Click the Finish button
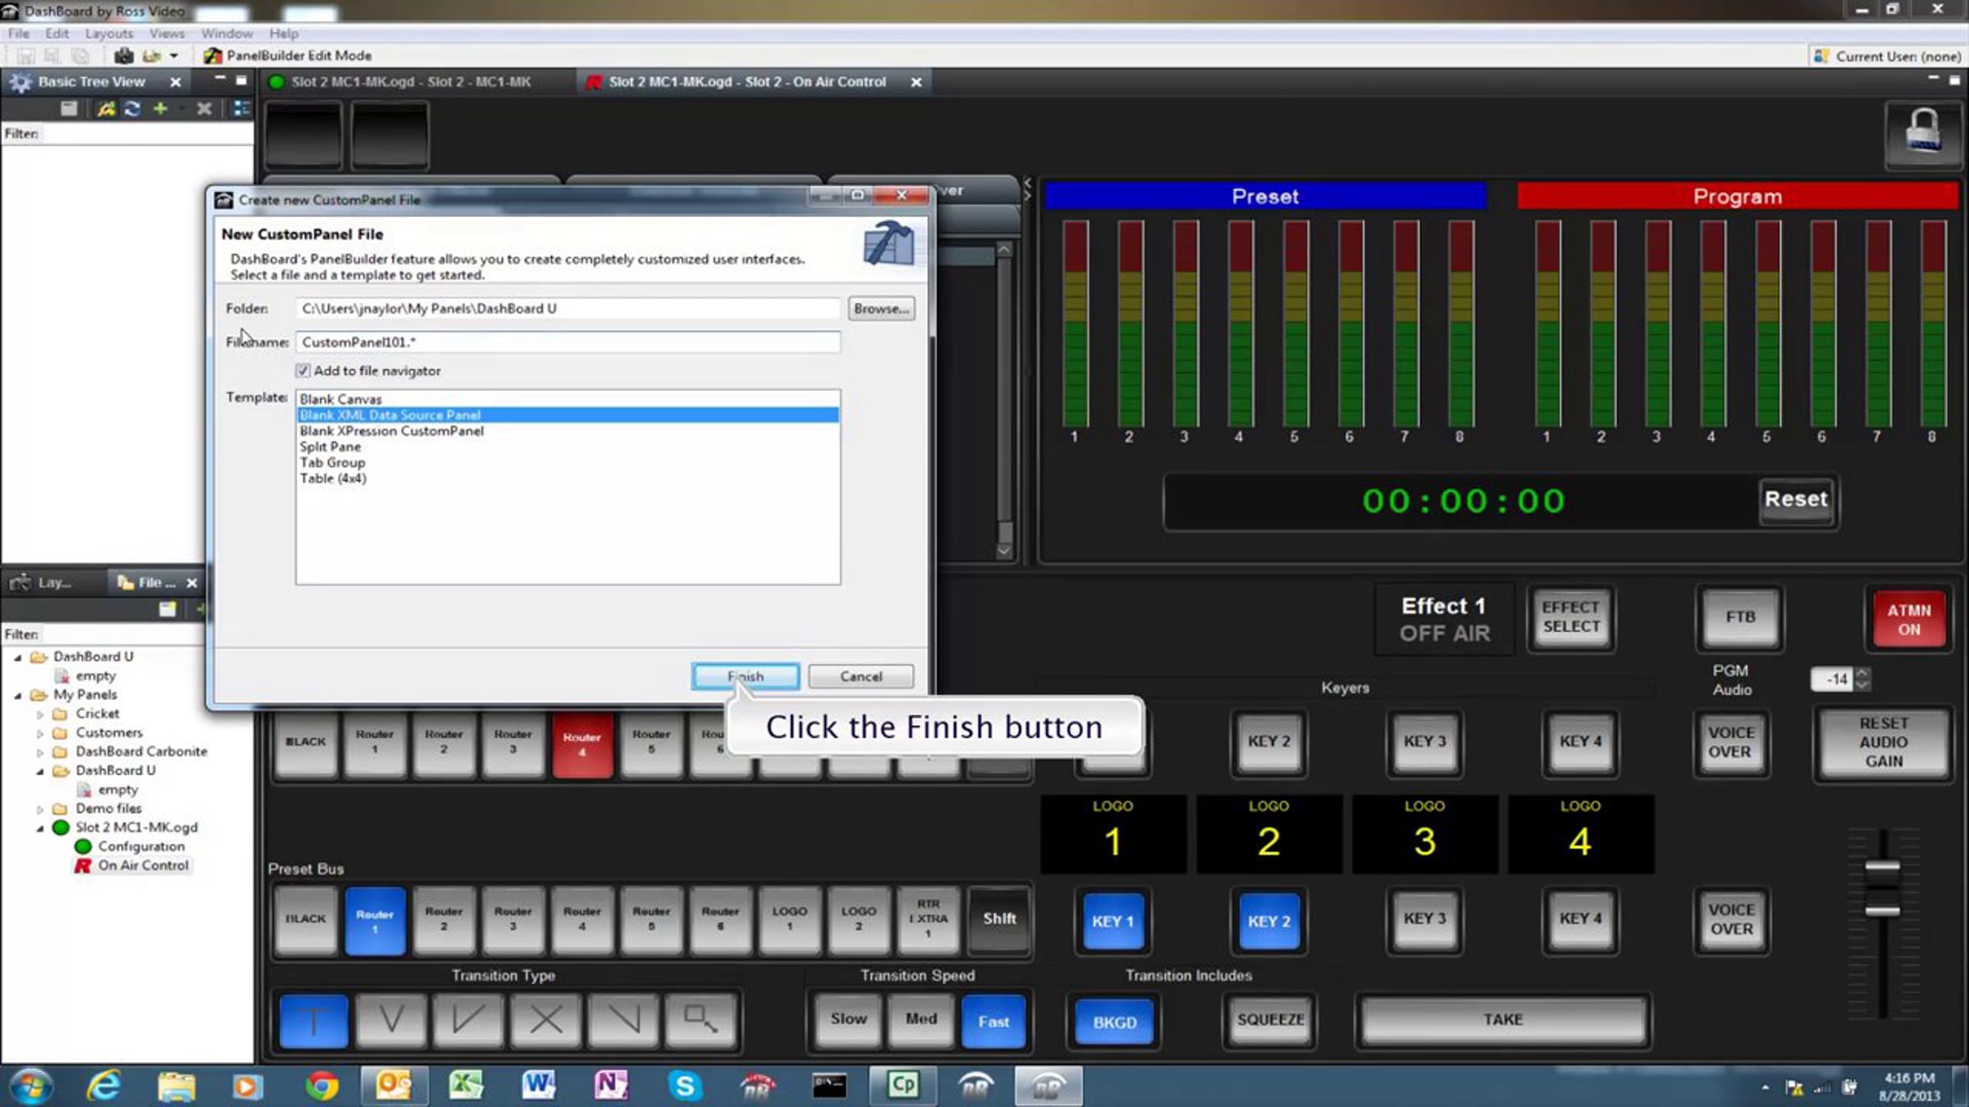1969x1107 pixels. click(745, 676)
